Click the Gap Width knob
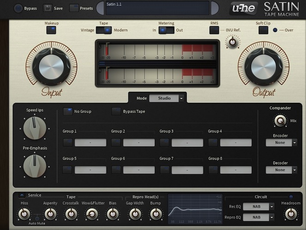306x230 pixels. point(135,214)
